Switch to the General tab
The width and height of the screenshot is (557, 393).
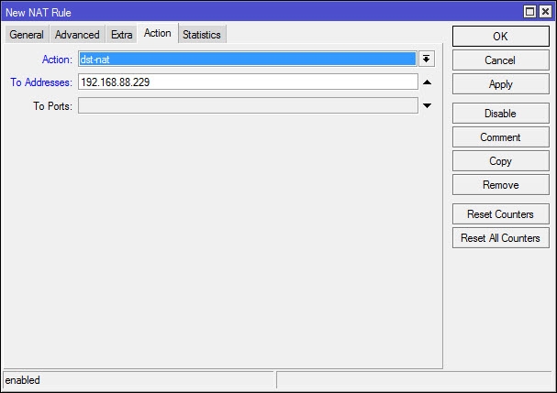coord(27,35)
